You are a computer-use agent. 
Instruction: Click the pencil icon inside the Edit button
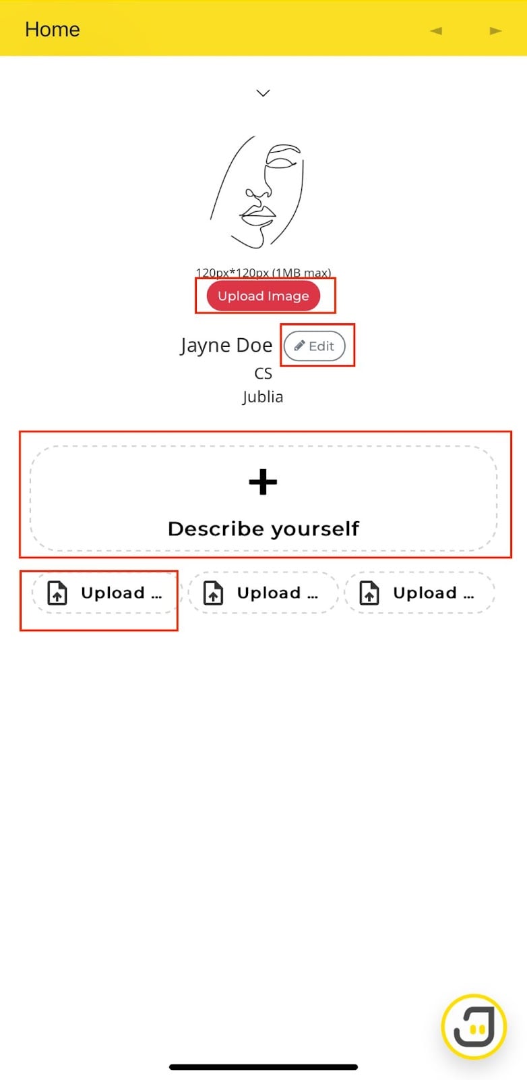pyautogui.click(x=299, y=346)
